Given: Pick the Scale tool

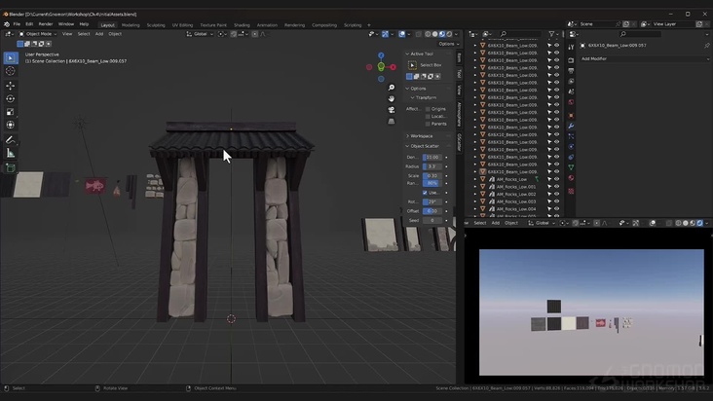Looking at the screenshot, I should point(11,112).
